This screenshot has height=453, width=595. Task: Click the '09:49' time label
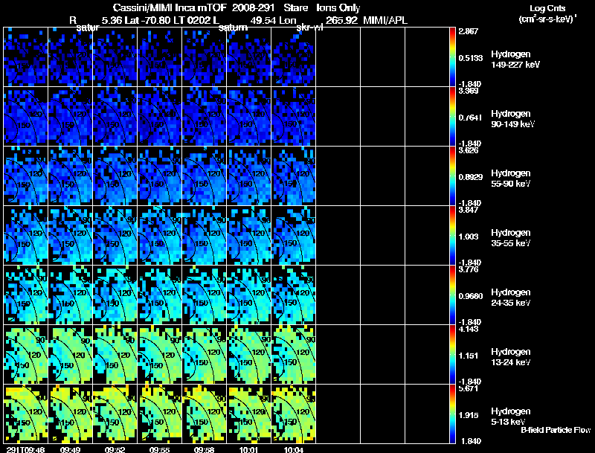point(70,449)
